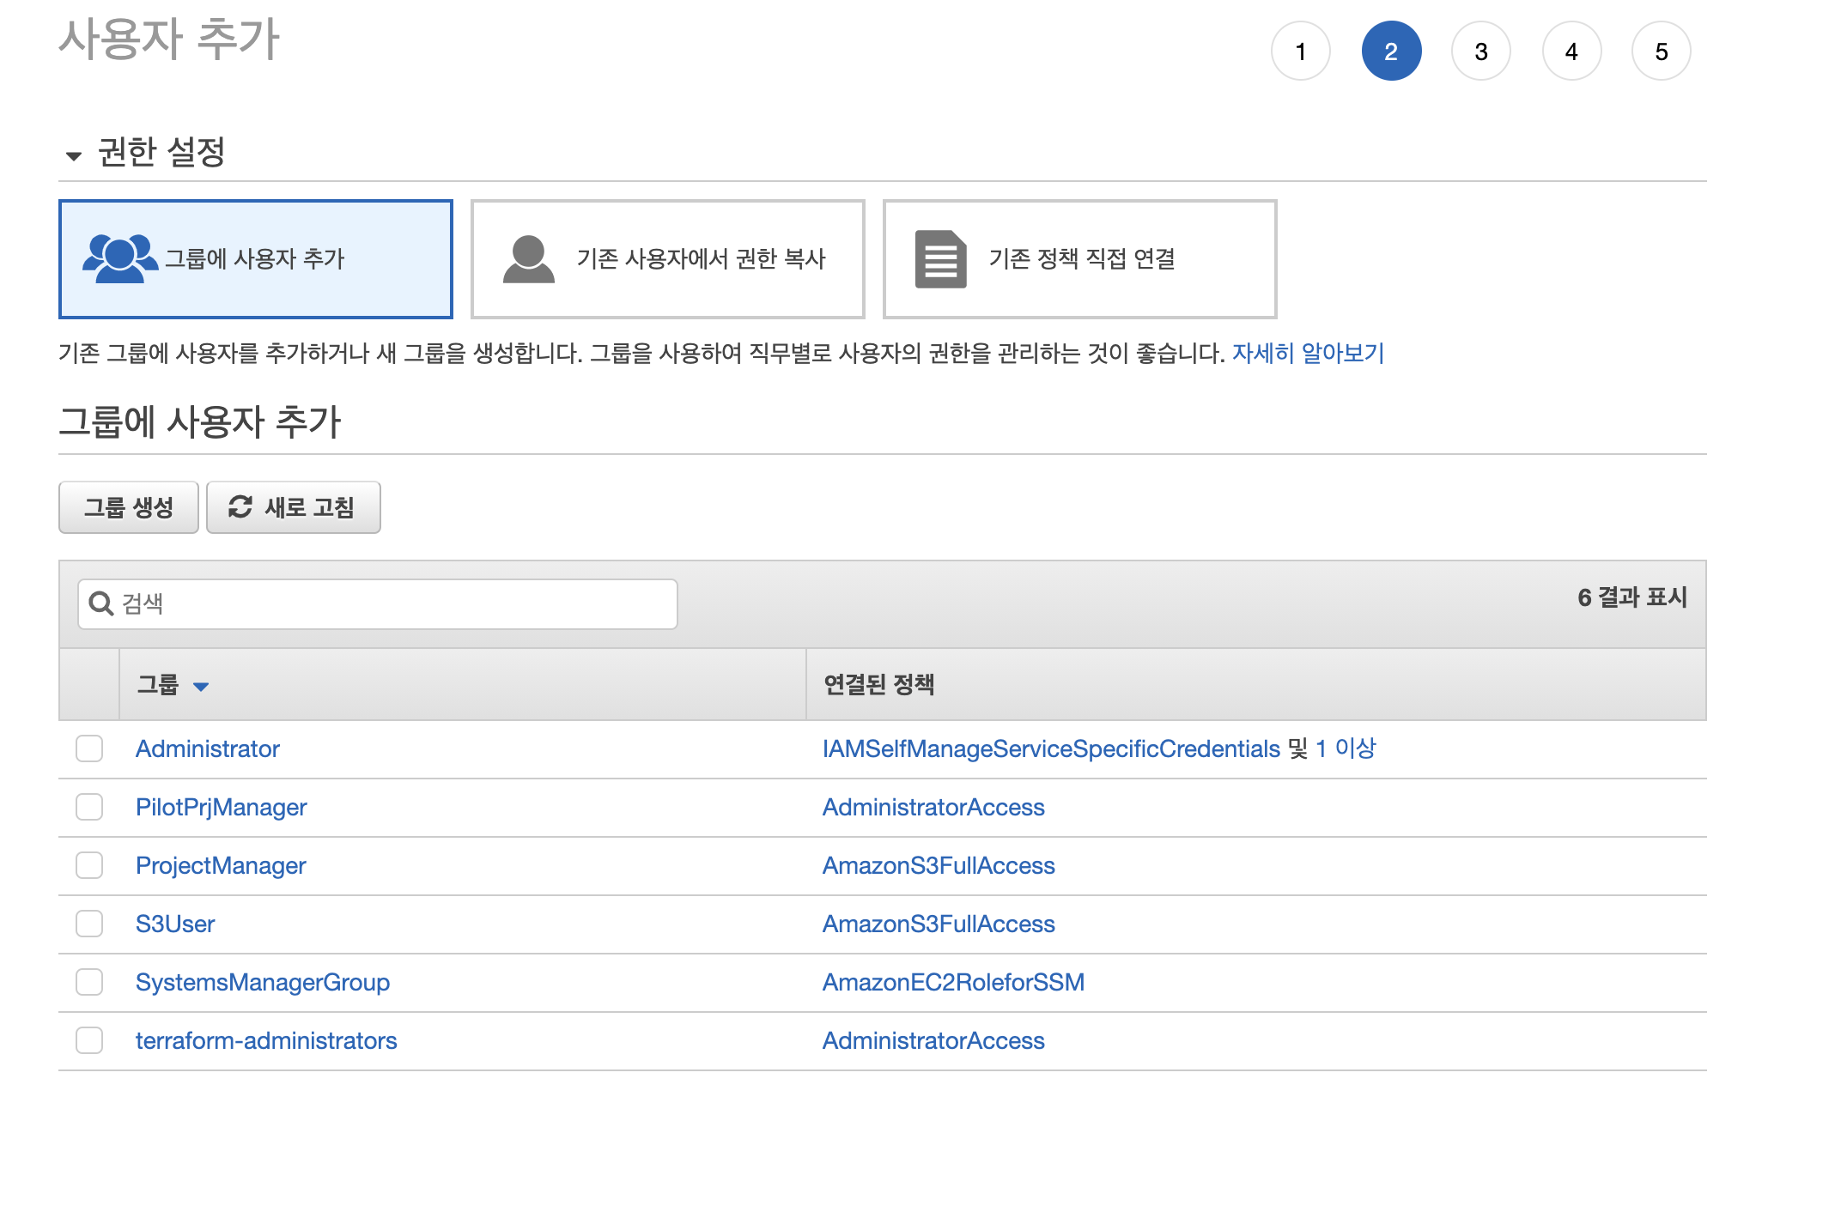Jump to wizard step 5 circle
Image resolution: width=1841 pixels, height=1224 pixels.
point(1661,52)
